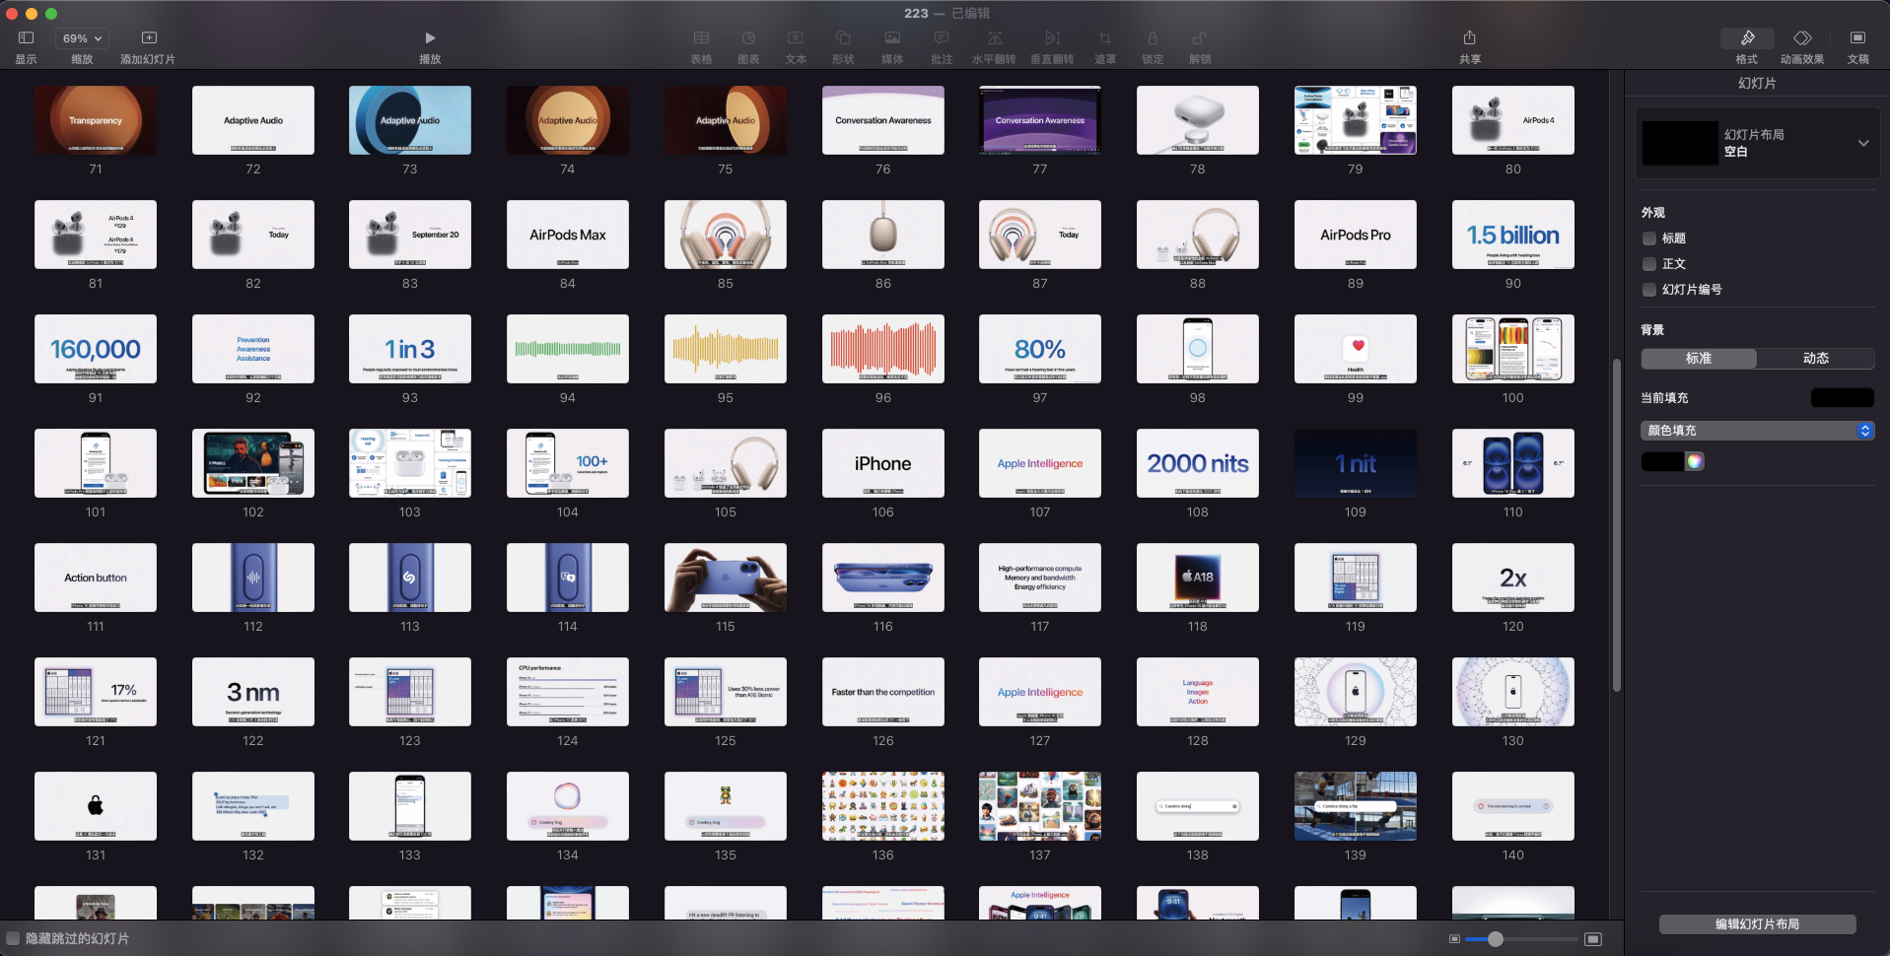The image size is (1890, 956).
Task: Select slide 91 160,000 thumbnail
Action: 96,349
